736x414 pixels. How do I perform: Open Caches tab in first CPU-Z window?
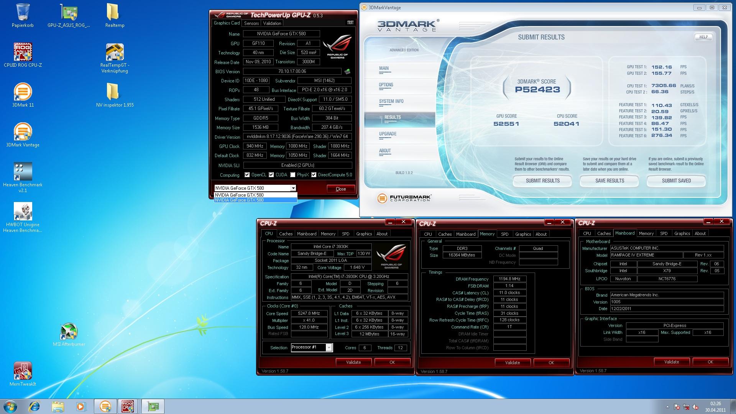[x=286, y=234]
